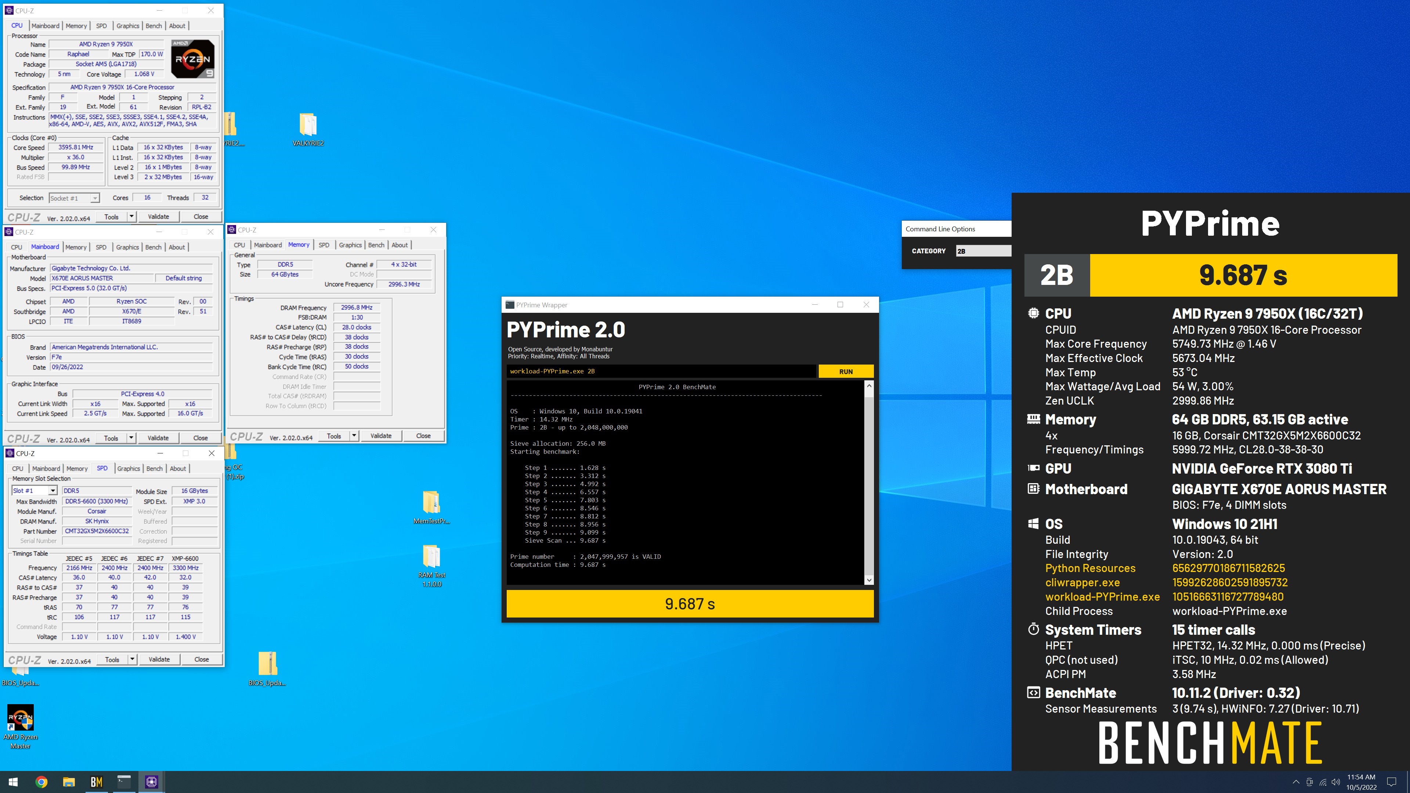Click the DDR5-6600 (3300 MHz) Max Bandwidth value
1410x793 pixels.
click(96, 501)
